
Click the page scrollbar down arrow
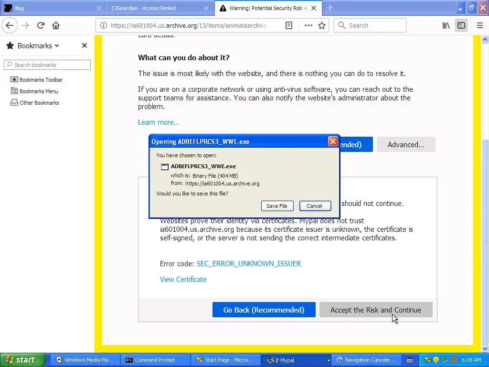485,348
